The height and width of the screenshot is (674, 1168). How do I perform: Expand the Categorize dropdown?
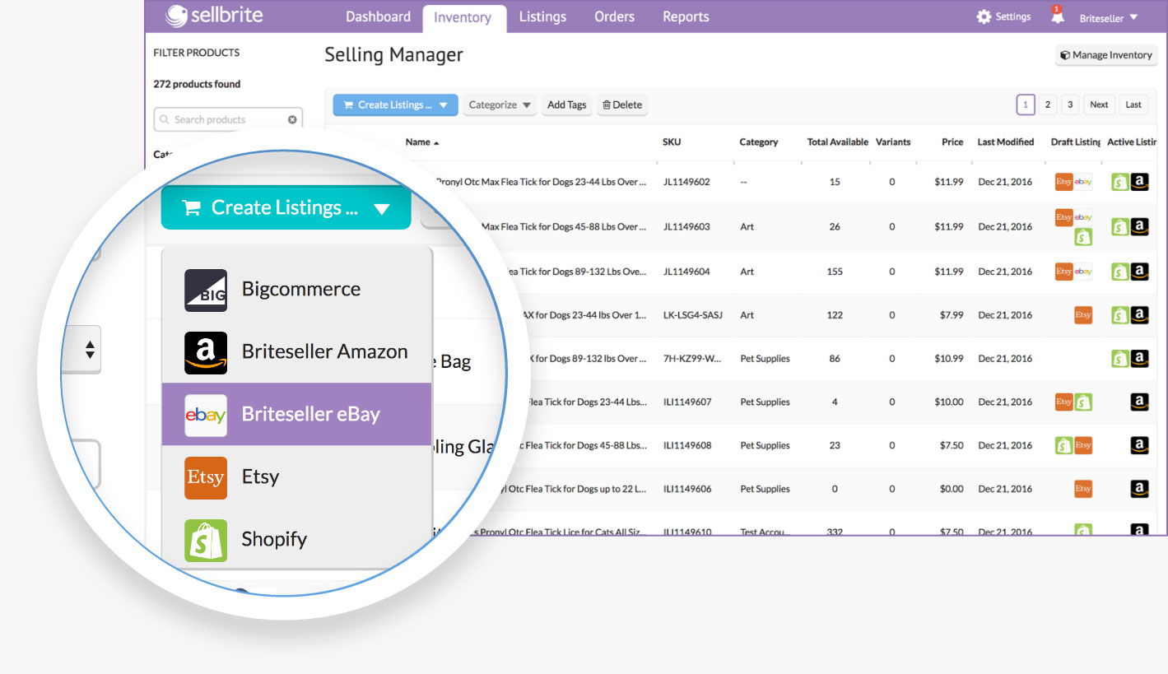coord(499,105)
